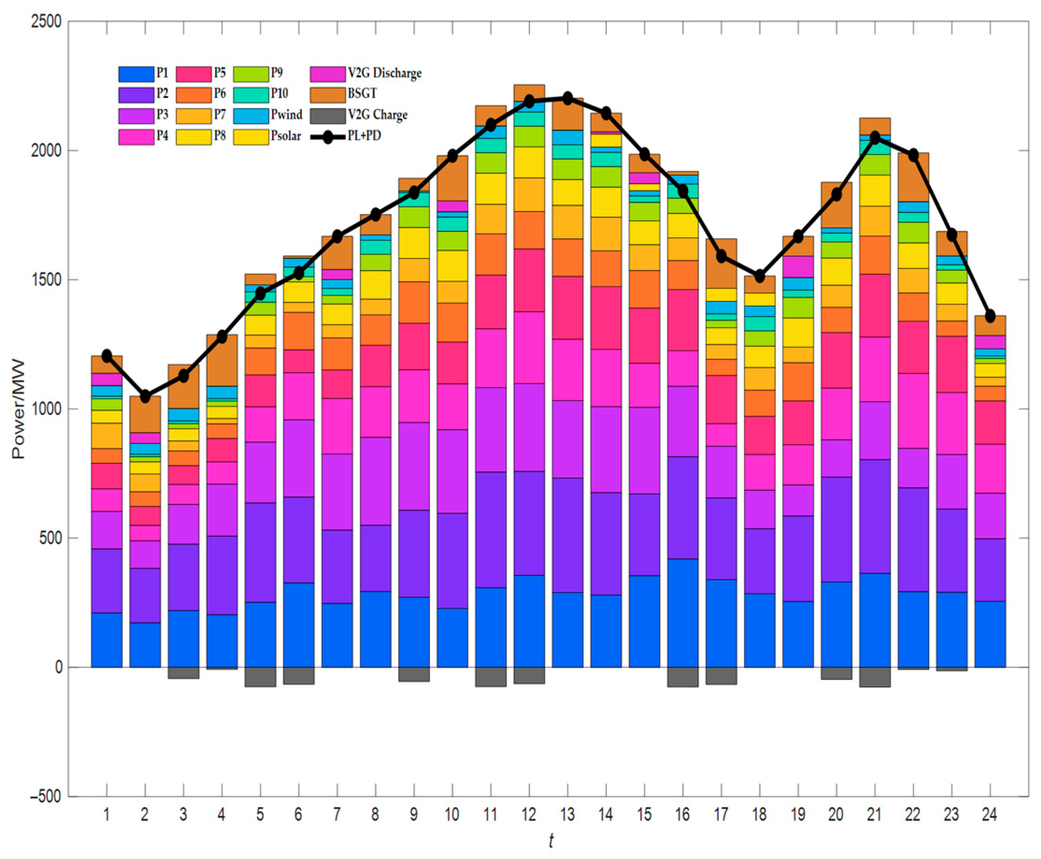Click the gray V2G Charge bar at hour 5
1041x859 pixels.
click(260, 676)
